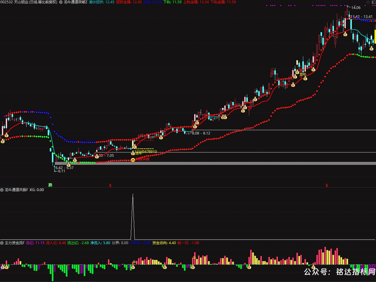
Task: Click the money bag left of 00 - 7.05
Action: pos(97,156)
